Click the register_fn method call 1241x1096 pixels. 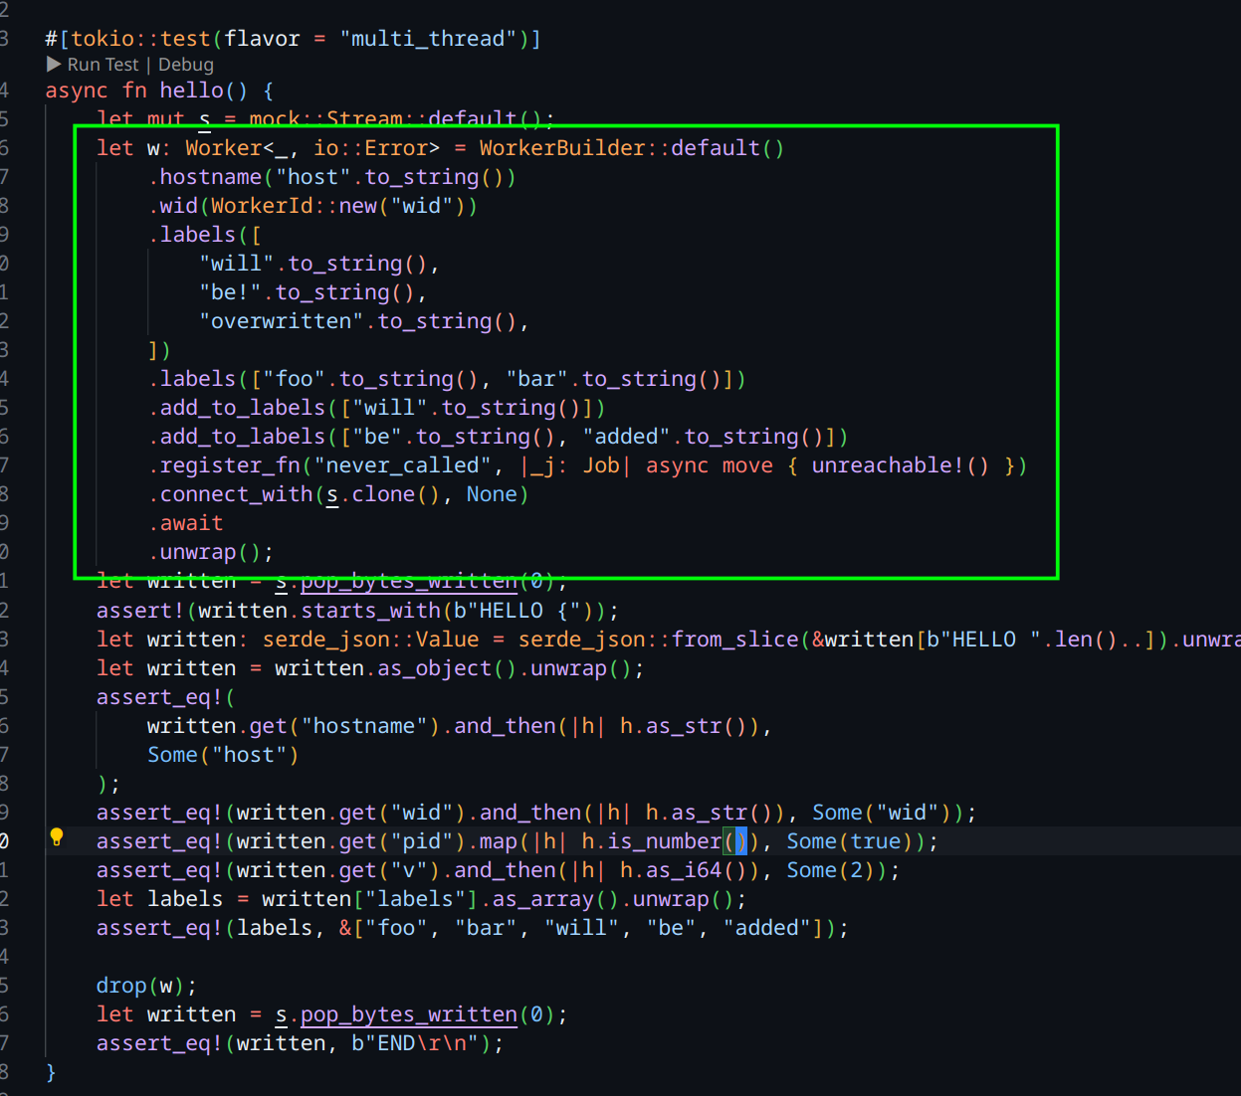pyautogui.click(x=229, y=465)
